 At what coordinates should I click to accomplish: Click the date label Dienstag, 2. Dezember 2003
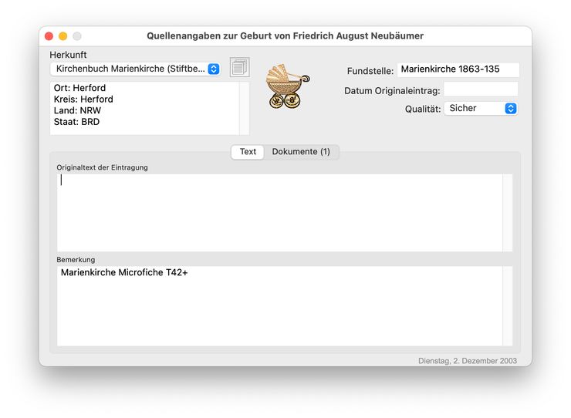point(468,361)
